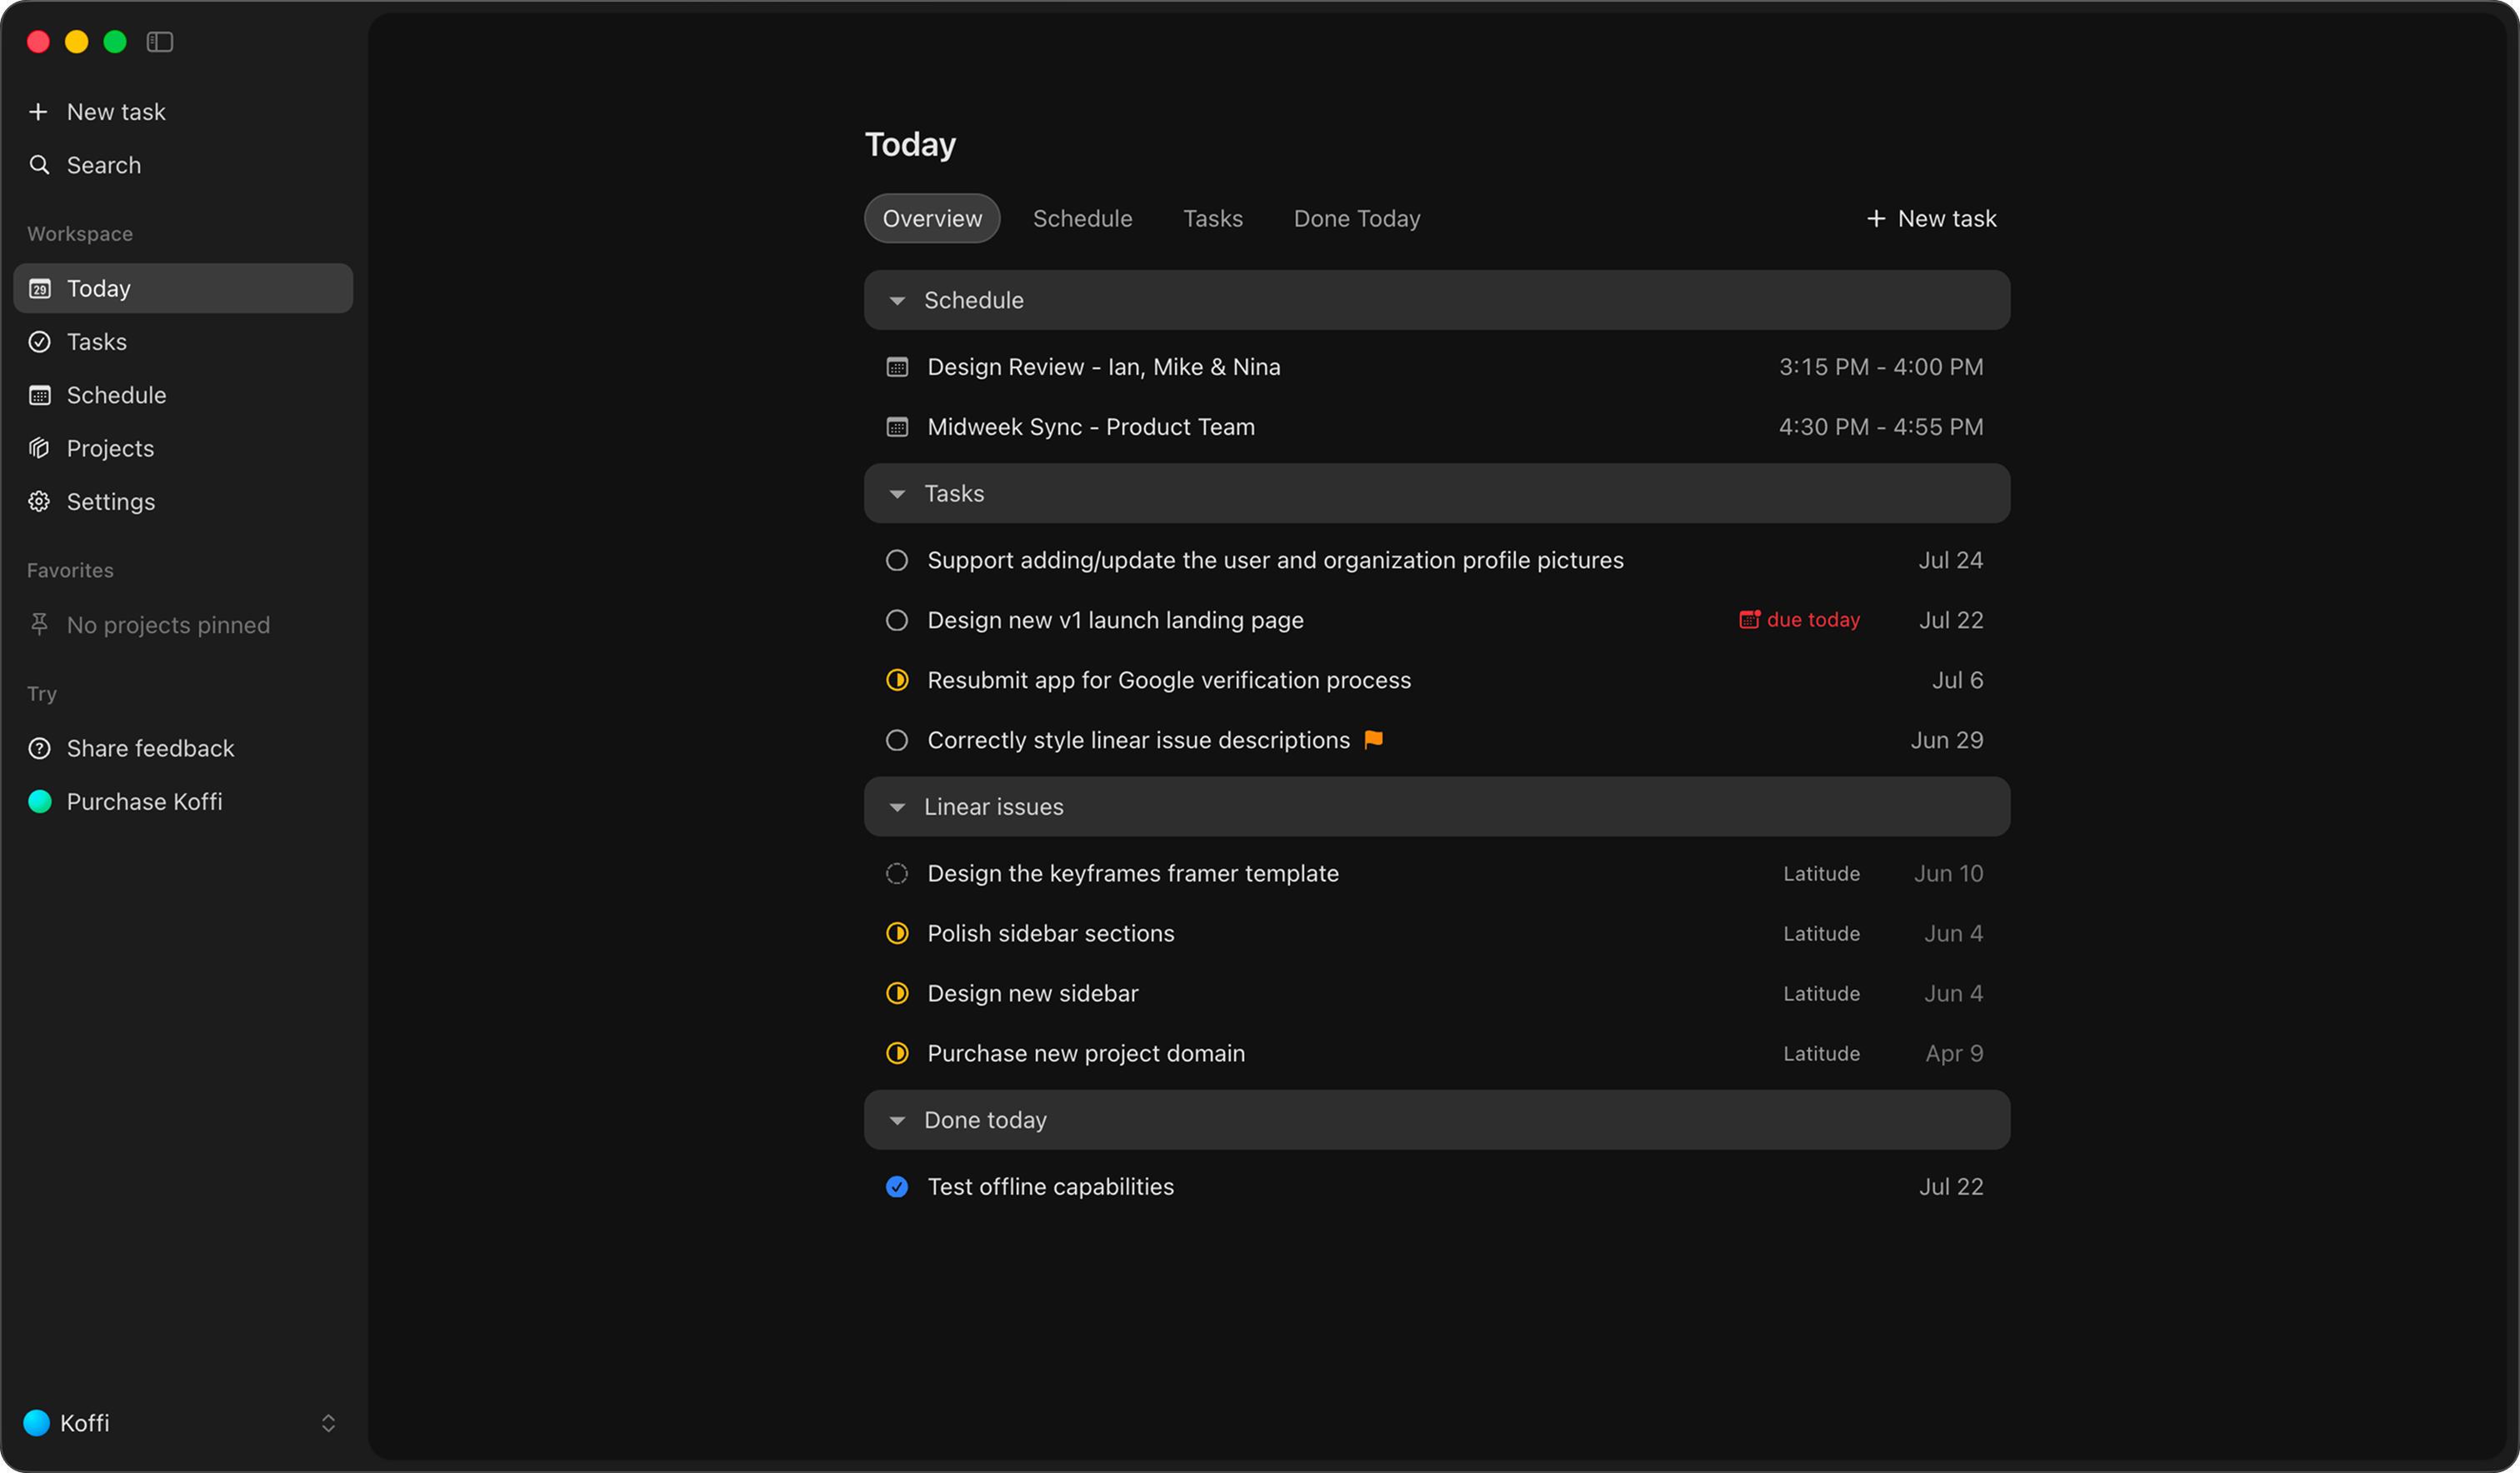Toggle status of Resubmit app for Google verification

pyautogui.click(x=897, y=680)
